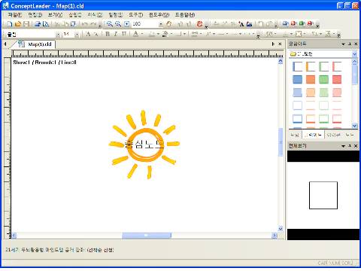The height and width of the screenshot is (271, 361).
Task: Click the blue image insert icon
Action: tap(249, 24)
